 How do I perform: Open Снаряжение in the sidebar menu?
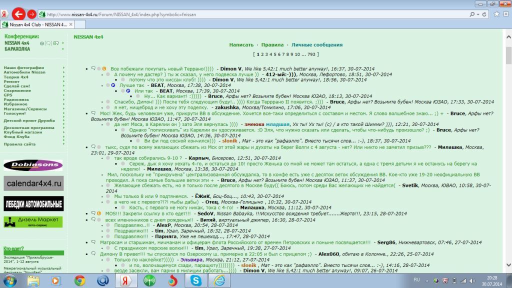pyautogui.click(x=17, y=91)
